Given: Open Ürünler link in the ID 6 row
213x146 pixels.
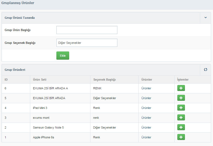Looking at the screenshot, I should pos(146,88).
